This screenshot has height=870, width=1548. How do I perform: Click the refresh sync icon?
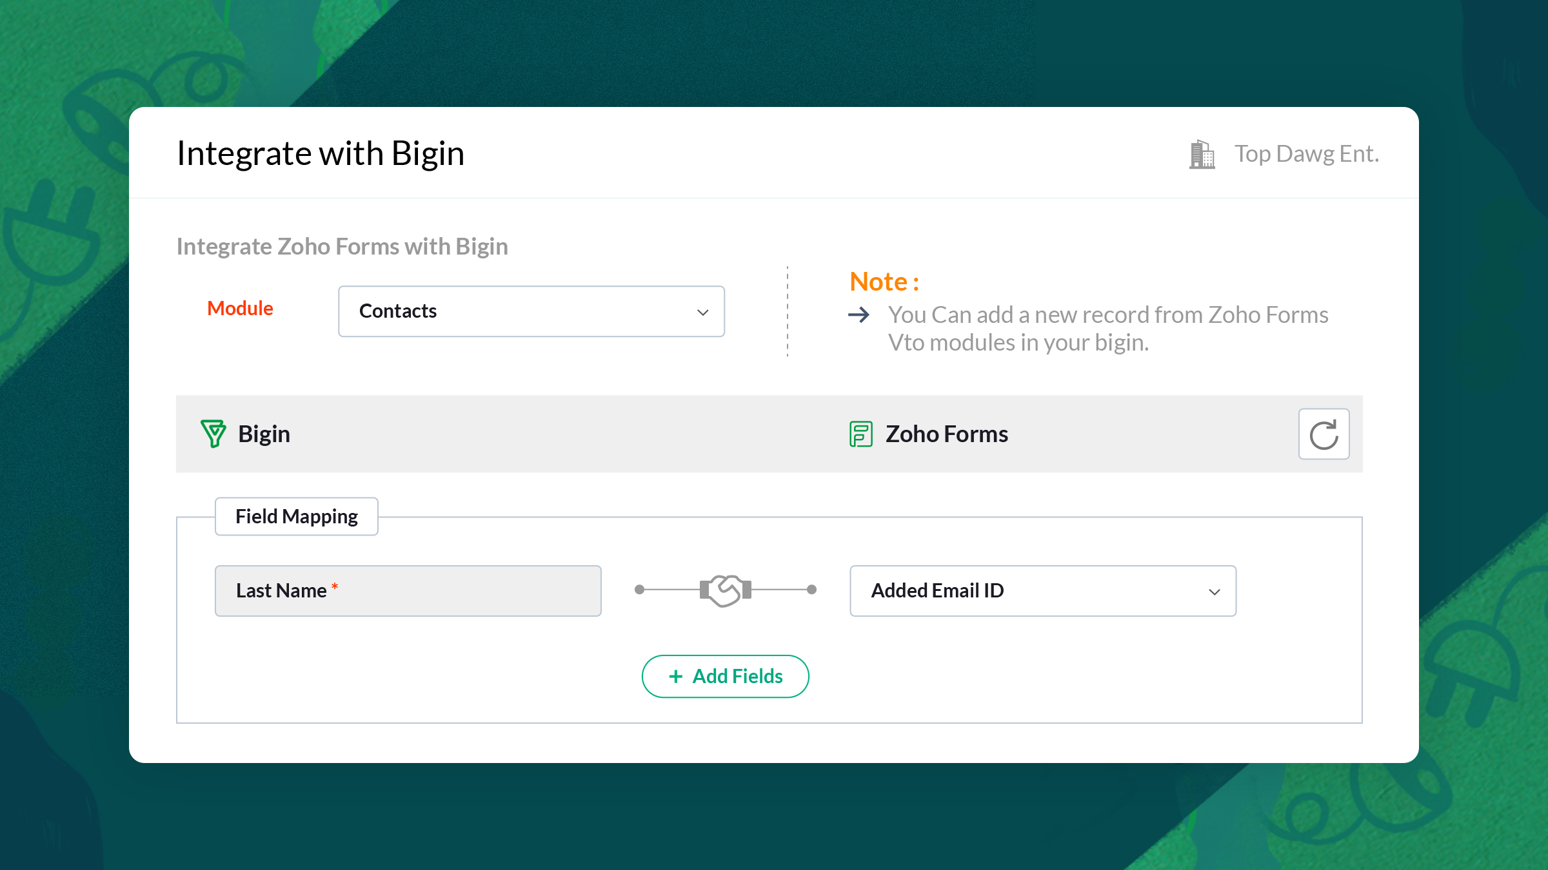pos(1324,434)
